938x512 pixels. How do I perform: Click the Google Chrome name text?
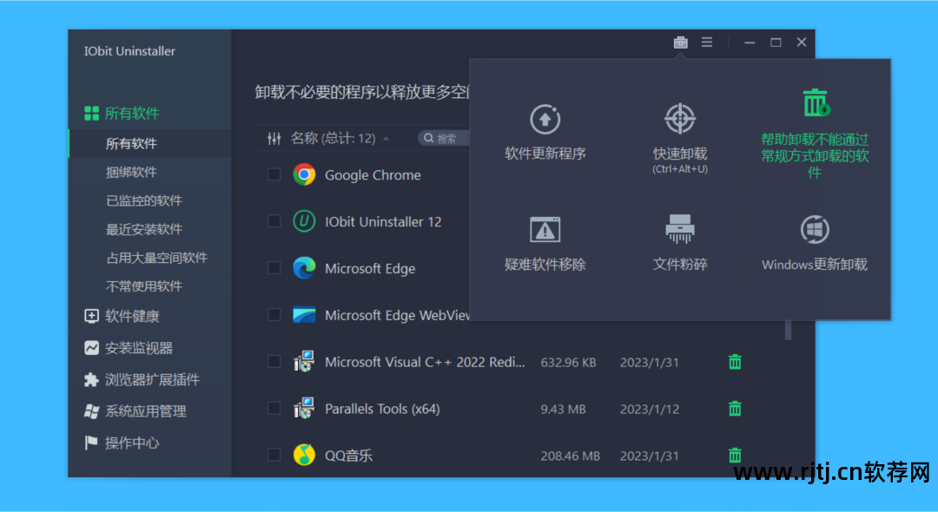(x=373, y=175)
